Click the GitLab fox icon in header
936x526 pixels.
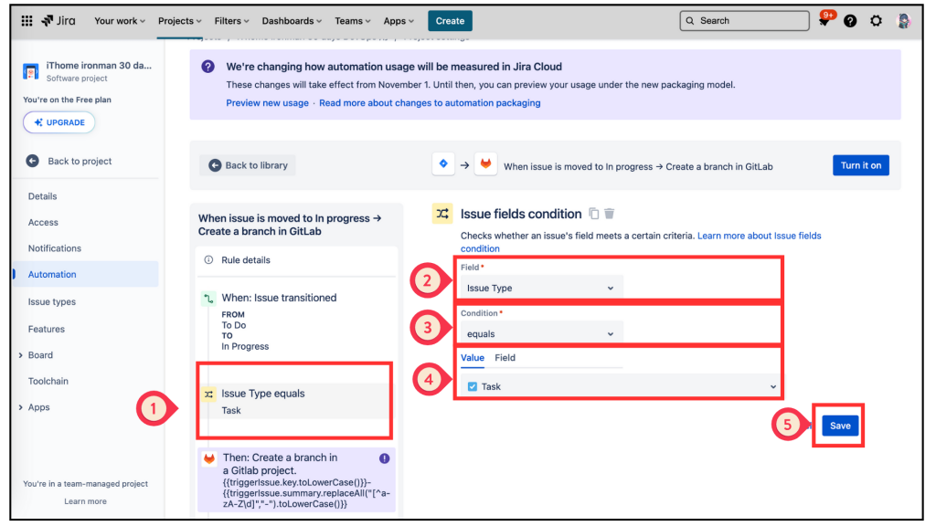(486, 164)
